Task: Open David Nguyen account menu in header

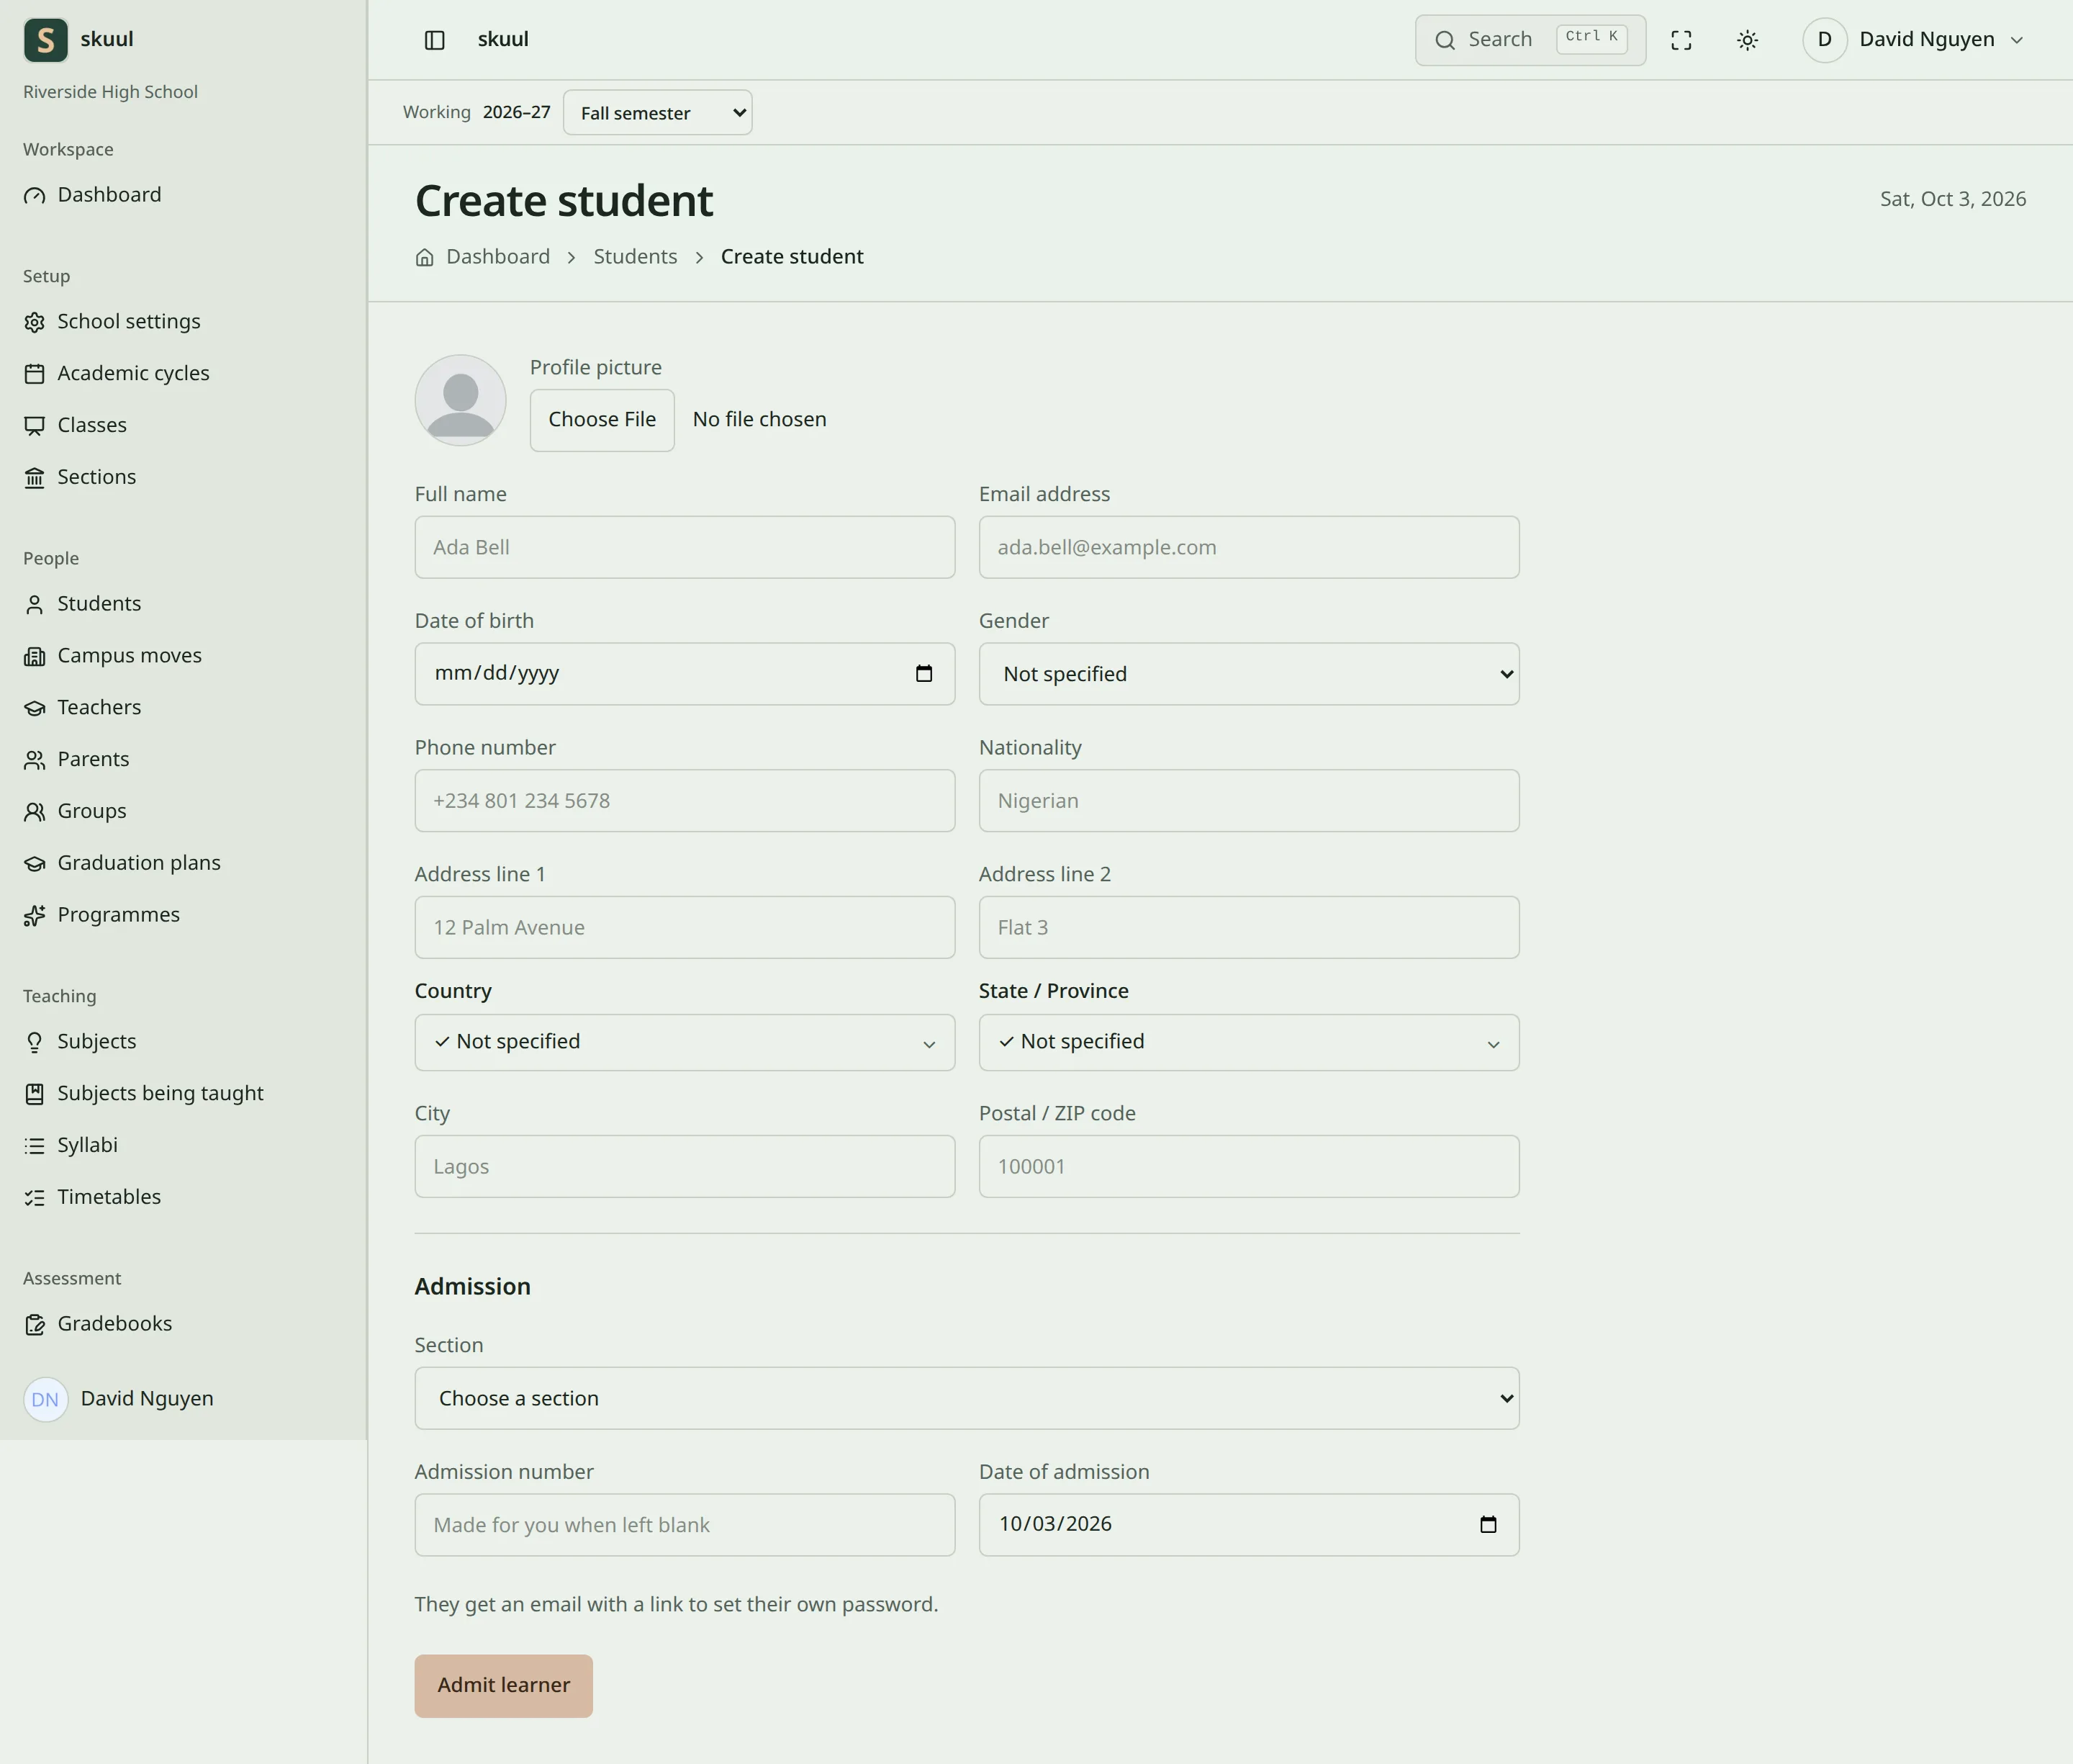Action: [x=1914, y=40]
